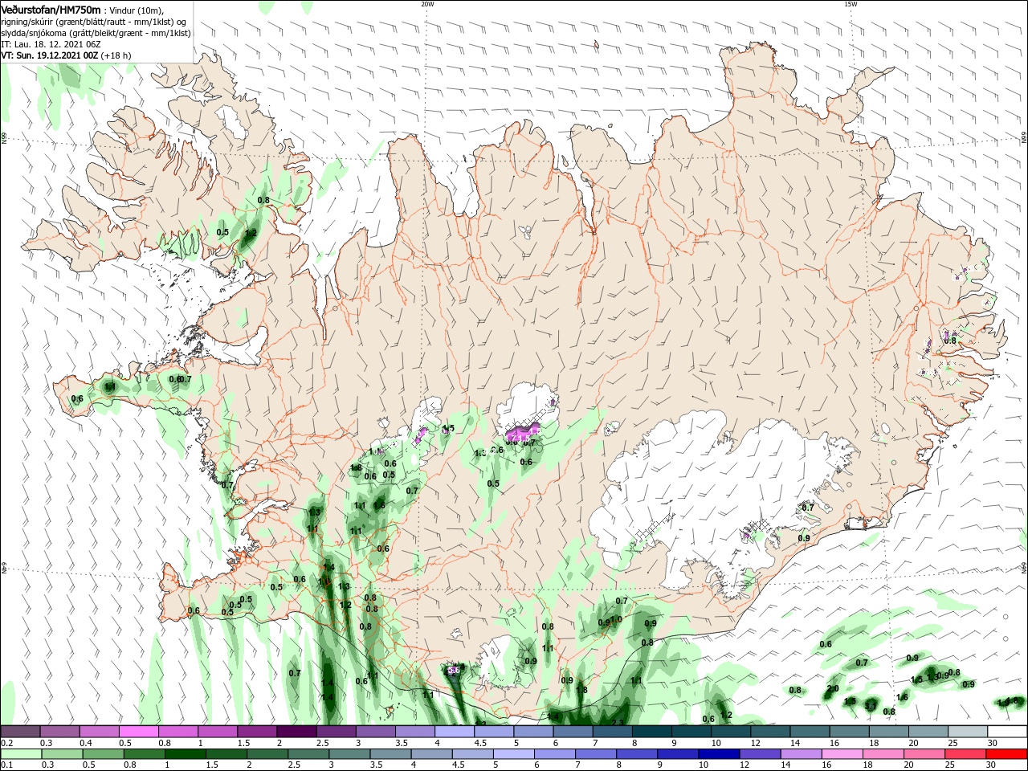Click the '0.4' label in the upper legend
The width and height of the screenshot is (1028, 771).
point(86,743)
